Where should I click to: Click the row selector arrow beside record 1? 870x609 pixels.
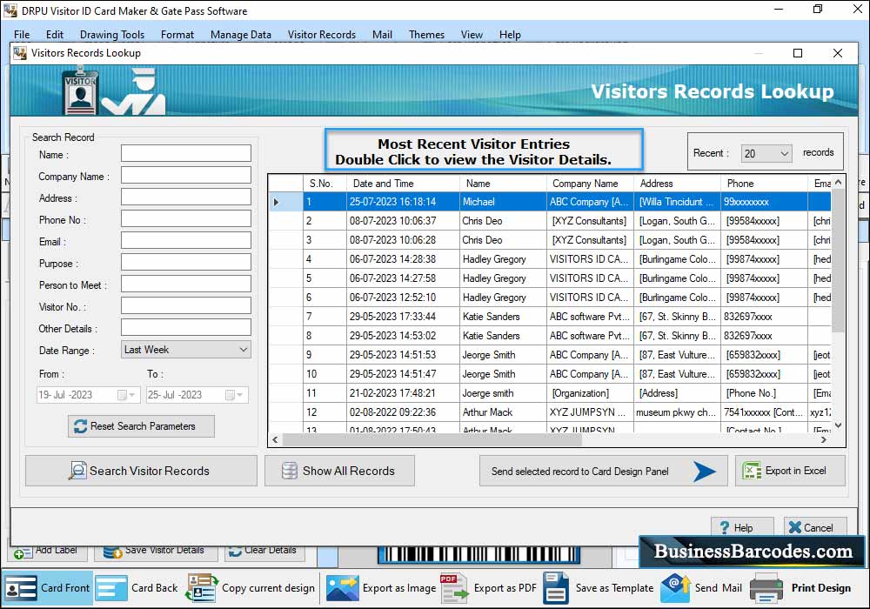coord(285,202)
